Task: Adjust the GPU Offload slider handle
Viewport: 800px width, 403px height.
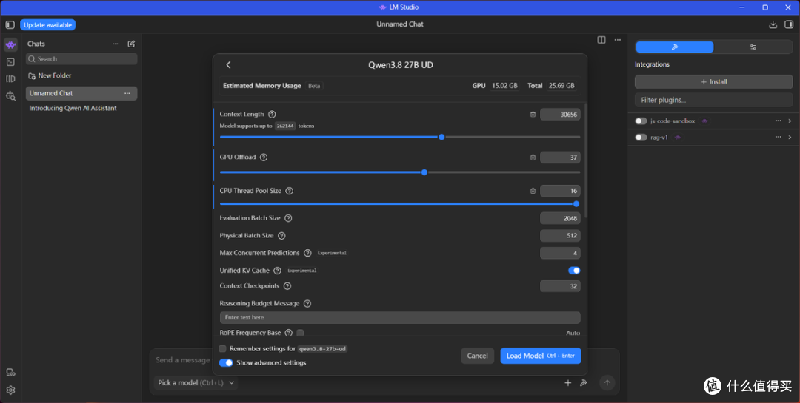Action: pyautogui.click(x=424, y=172)
